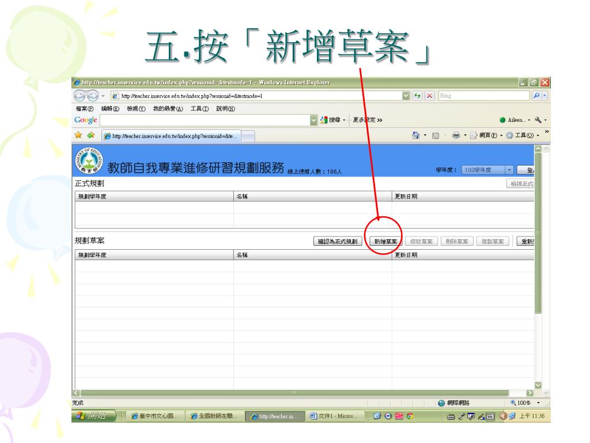590x443 pixels.
Task: Click the Add to Favorites star icon
Action: [x=90, y=135]
